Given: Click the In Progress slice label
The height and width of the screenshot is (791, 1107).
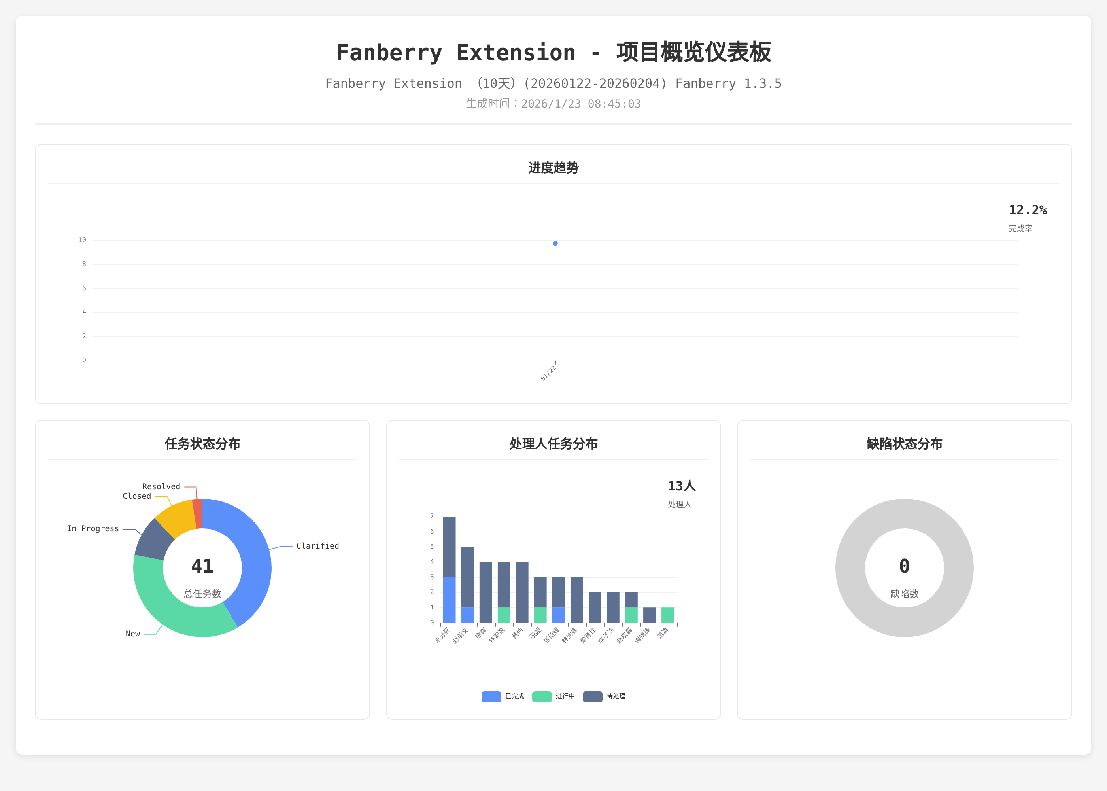Looking at the screenshot, I should (x=93, y=528).
